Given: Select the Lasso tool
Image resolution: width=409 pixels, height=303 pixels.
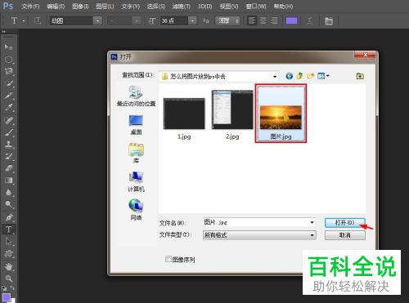Looking at the screenshot, I should pos(8,71).
